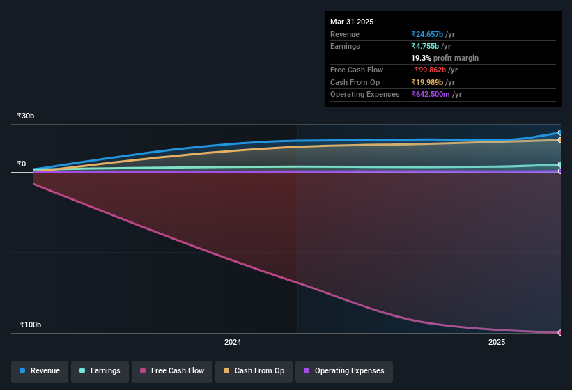The width and height of the screenshot is (572, 390).
Task: Click the ₹30b y-axis label
Action: pyautogui.click(x=26, y=116)
